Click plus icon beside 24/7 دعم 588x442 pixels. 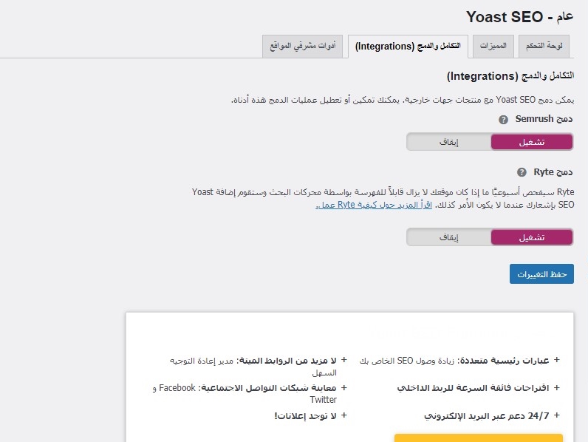[x=556, y=415]
